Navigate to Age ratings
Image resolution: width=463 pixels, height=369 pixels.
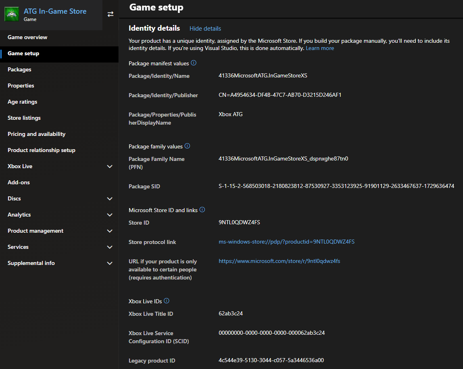(22, 102)
